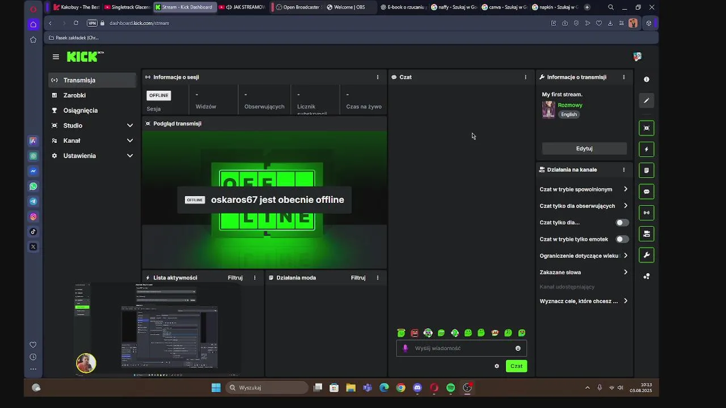Show hidden system tray icons chevron
Image resolution: width=726 pixels, height=408 pixels.
point(587,388)
